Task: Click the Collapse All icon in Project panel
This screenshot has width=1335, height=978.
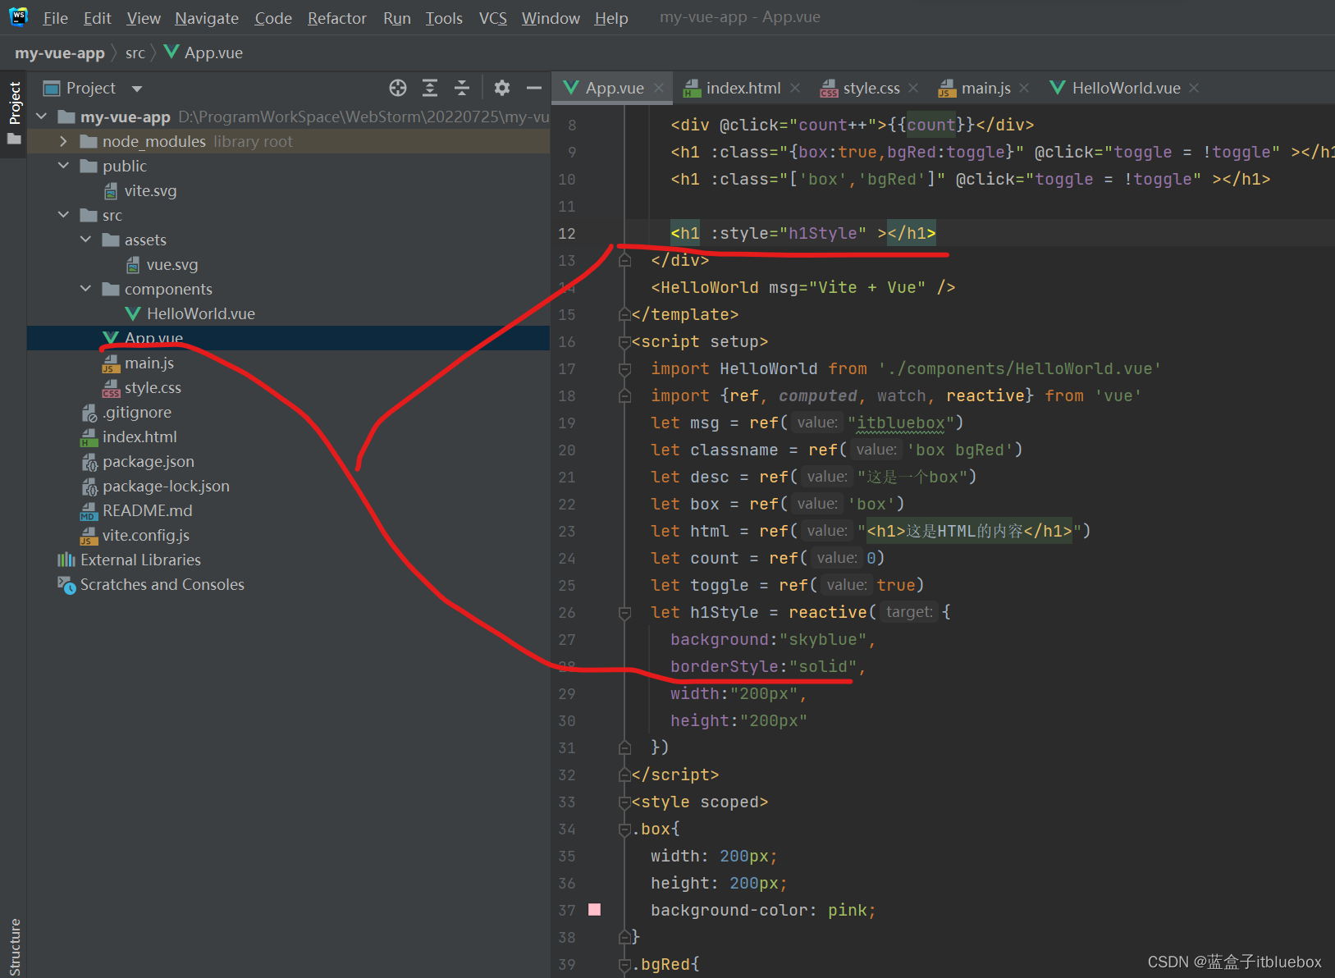Action: click(462, 88)
